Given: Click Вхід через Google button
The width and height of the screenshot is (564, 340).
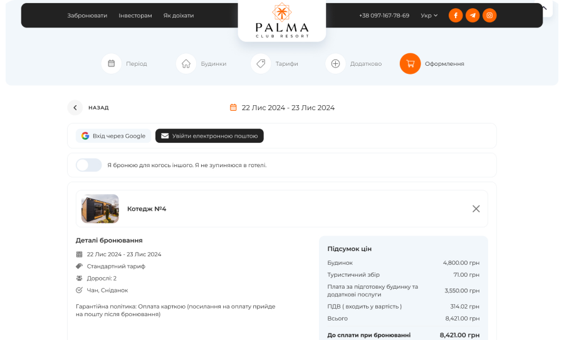Looking at the screenshot, I should (x=113, y=136).
